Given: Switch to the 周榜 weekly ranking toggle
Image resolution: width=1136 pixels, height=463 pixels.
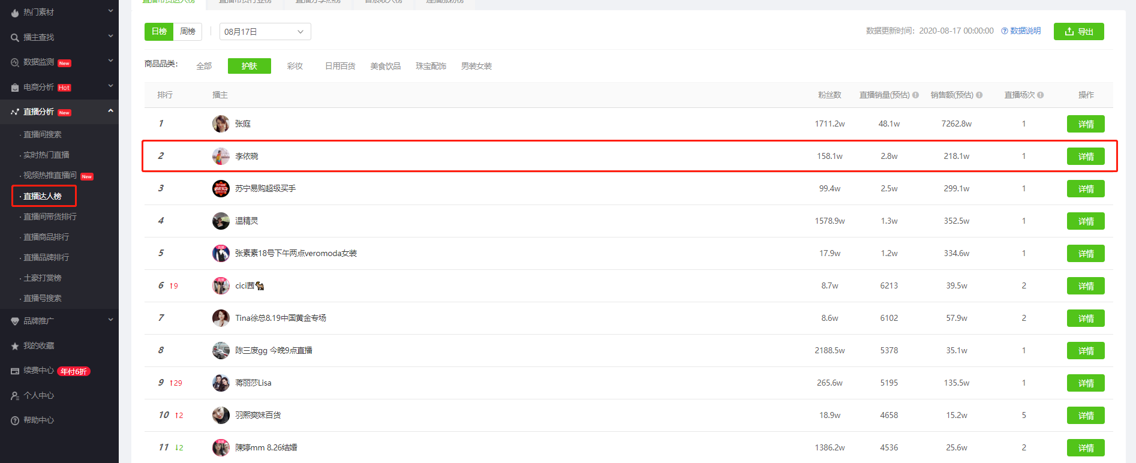Looking at the screenshot, I should click(188, 32).
